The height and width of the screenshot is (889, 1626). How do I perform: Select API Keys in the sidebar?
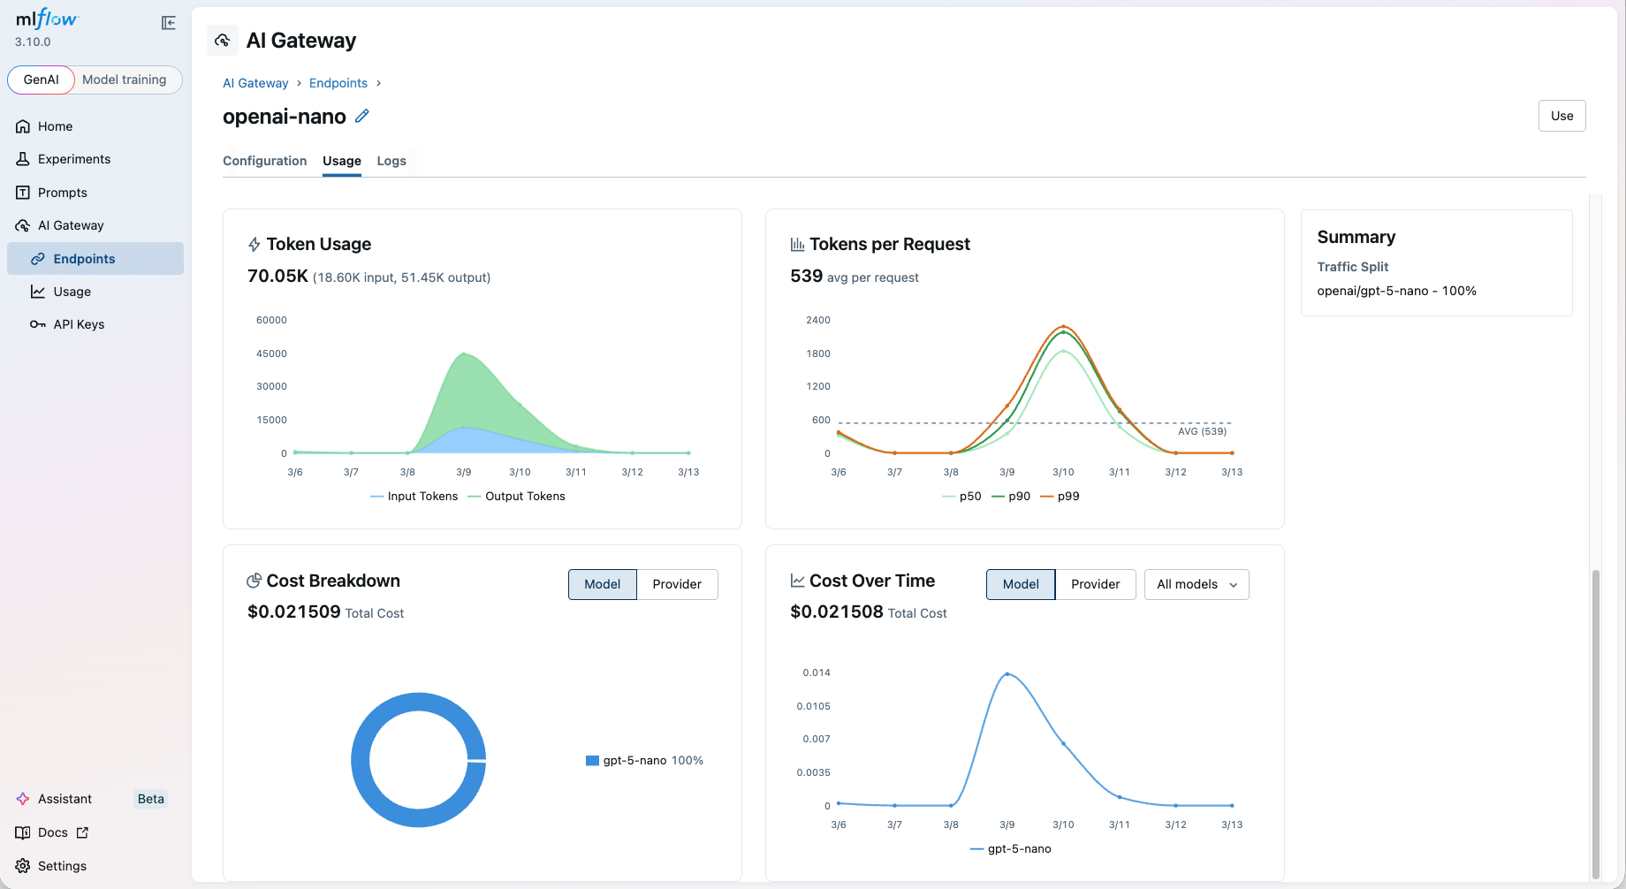coord(78,324)
